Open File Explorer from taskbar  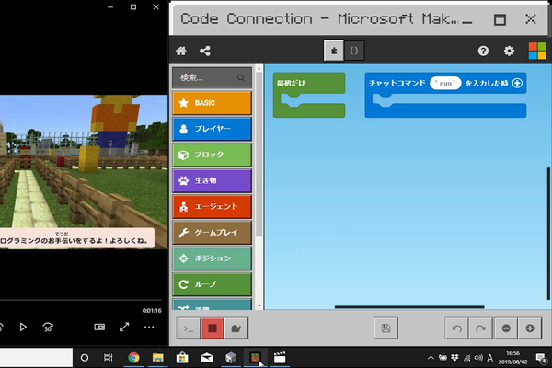(157, 358)
